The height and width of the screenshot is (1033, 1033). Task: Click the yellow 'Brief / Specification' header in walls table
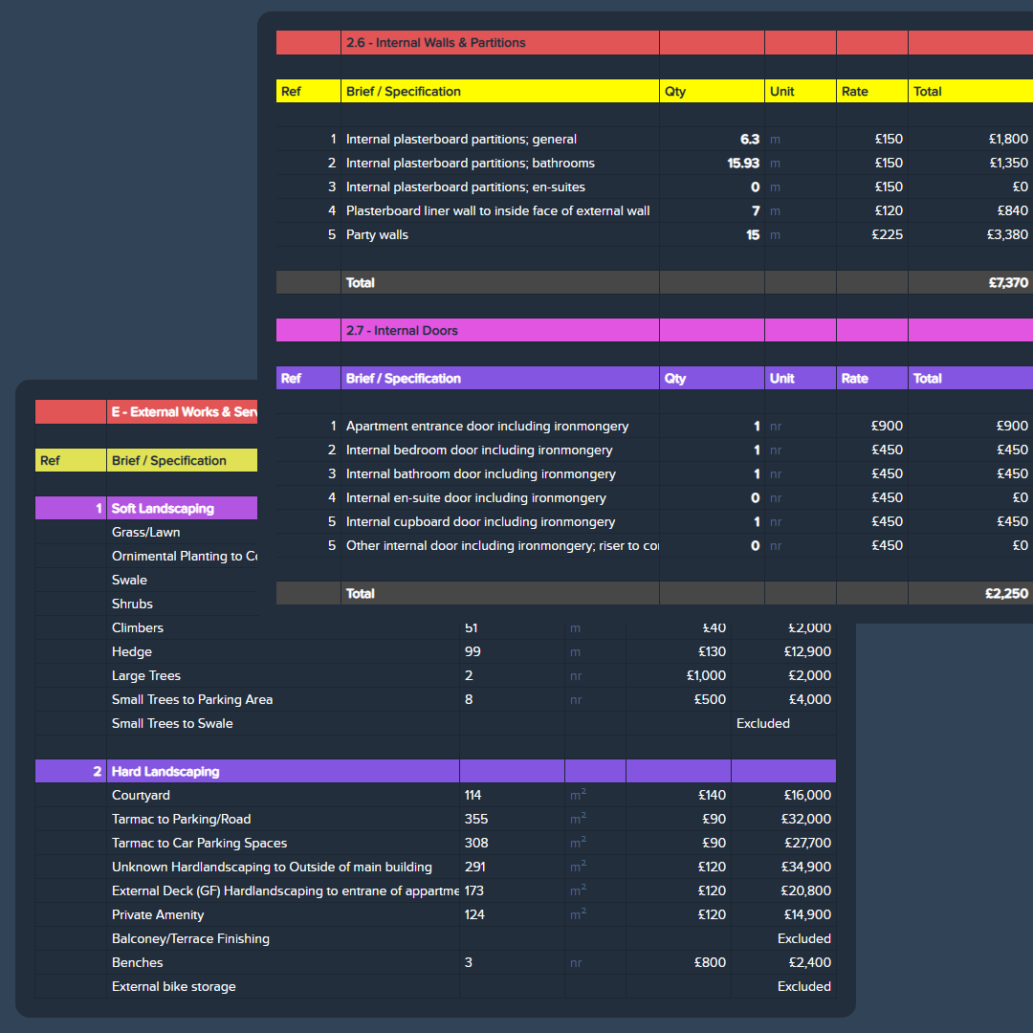pyautogui.click(x=404, y=92)
